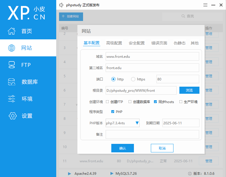Click www.front.edu in table row 11
Viewport: 226px width, 177px height.
(x=91, y=161)
